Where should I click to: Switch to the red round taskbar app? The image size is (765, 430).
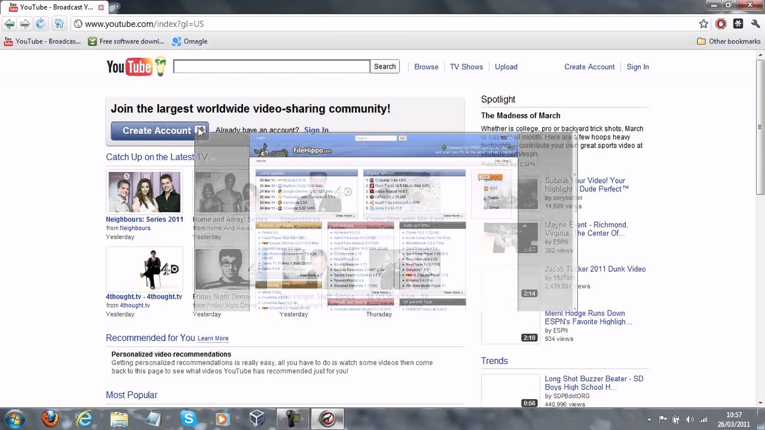[x=327, y=418]
